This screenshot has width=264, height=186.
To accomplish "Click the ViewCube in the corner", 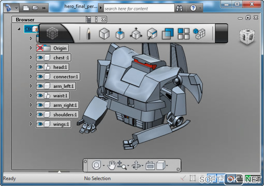I will [247, 37].
